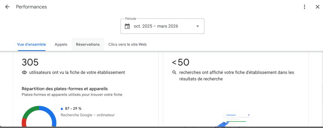Click the eye icon beside the viewers text
323x128 pixels.
point(24,72)
